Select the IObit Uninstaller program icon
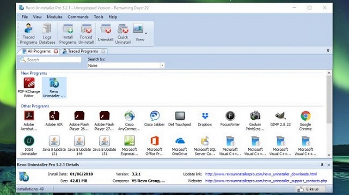 click(x=29, y=144)
